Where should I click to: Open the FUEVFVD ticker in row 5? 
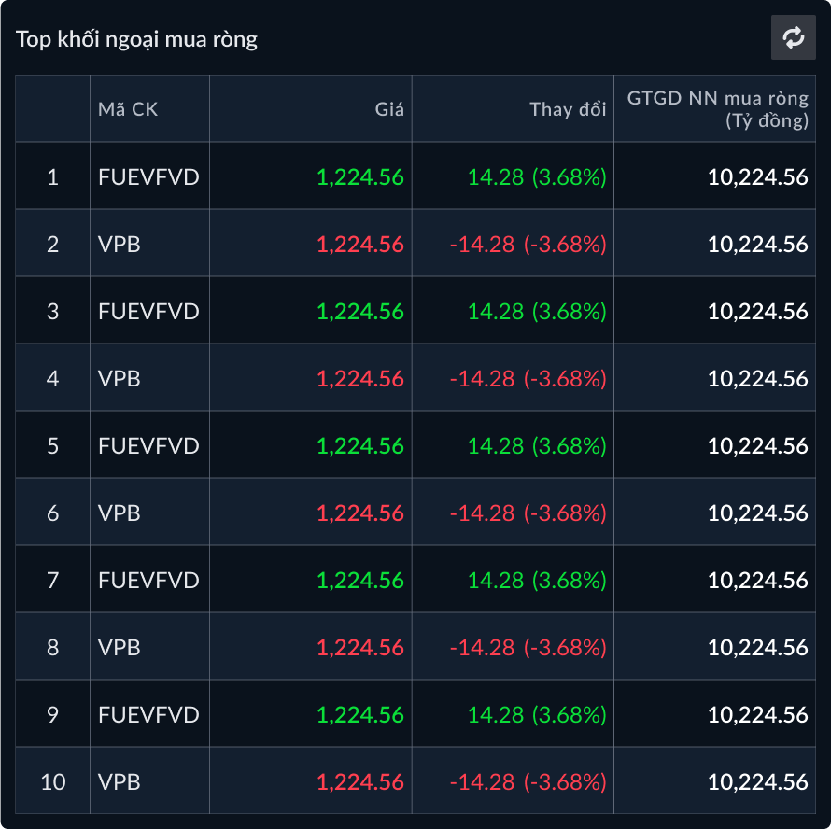[148, 445]
